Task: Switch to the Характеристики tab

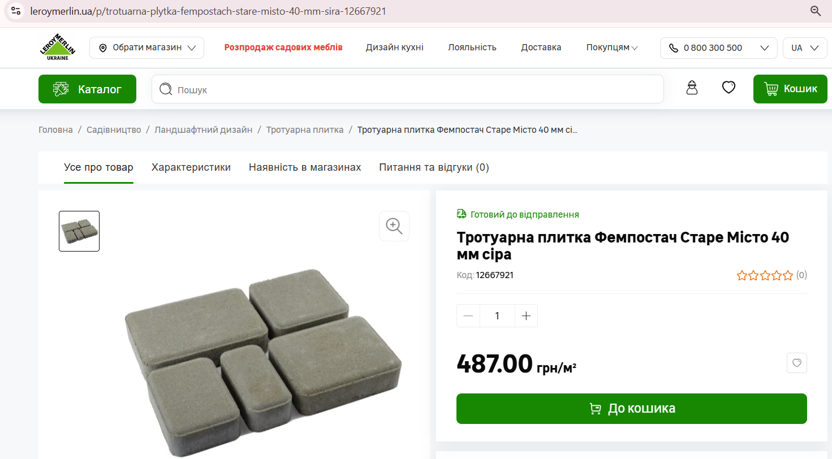Action: pyautogui.click(x=191, y=167)
